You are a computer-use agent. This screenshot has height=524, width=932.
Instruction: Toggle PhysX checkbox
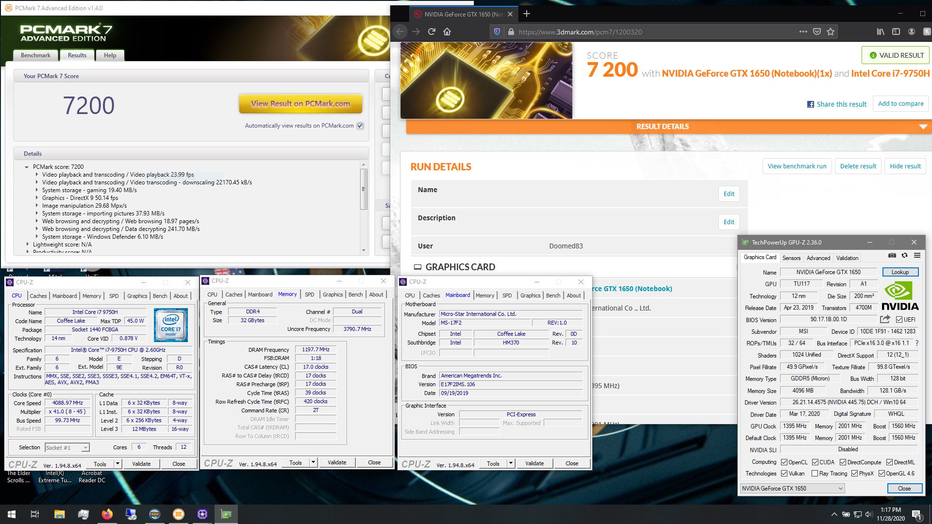(x=854, y=474)
